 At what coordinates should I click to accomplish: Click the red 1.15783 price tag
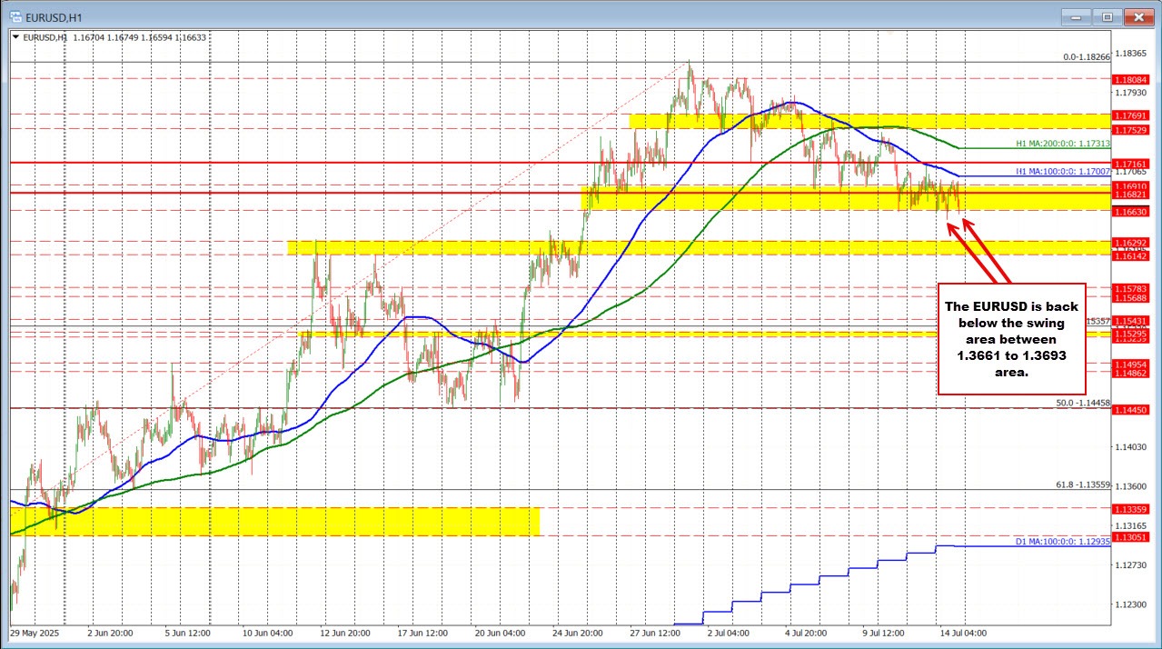click(1131, 288)
